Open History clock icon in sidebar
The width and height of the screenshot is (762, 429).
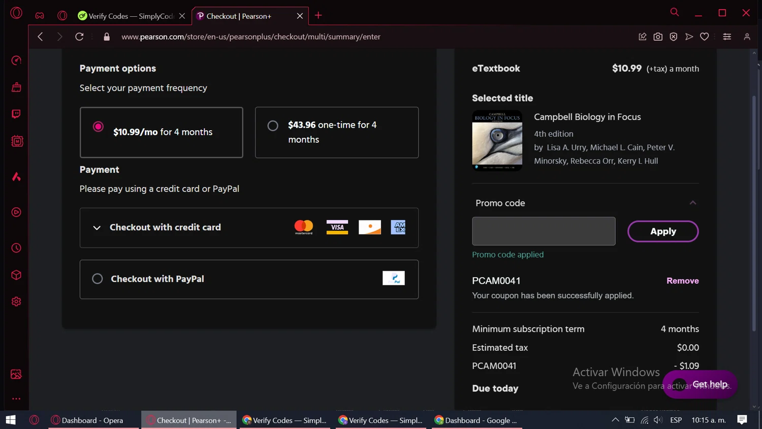[x=16, y=248]
